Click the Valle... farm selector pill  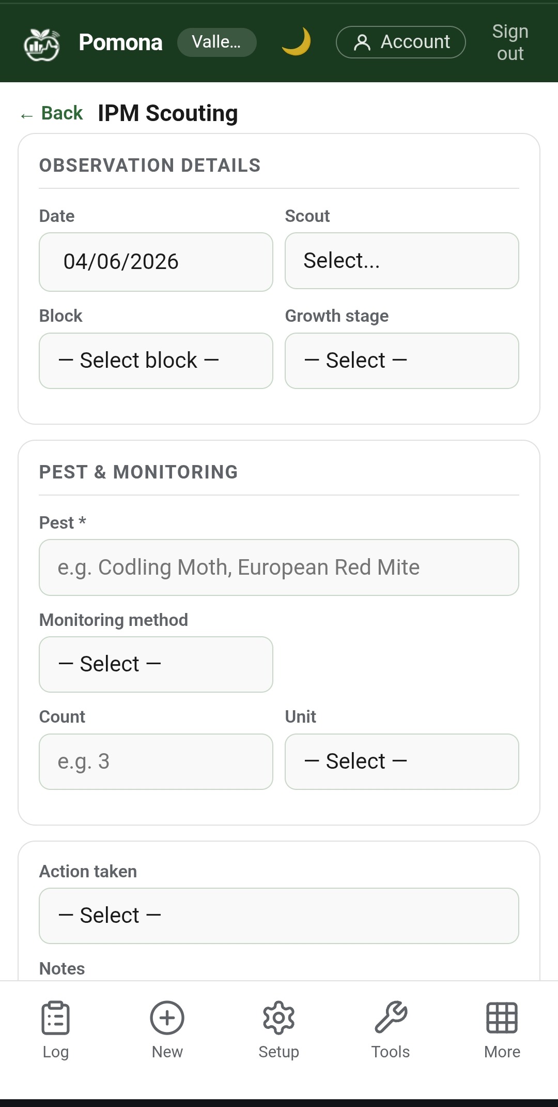tap(216, 42)
